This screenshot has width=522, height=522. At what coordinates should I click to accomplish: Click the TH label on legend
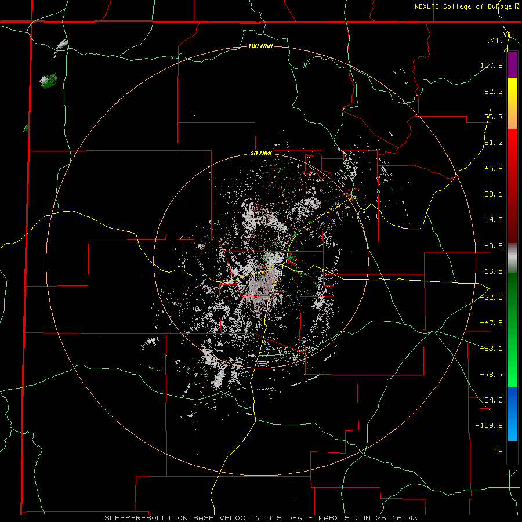pos(498,452)
